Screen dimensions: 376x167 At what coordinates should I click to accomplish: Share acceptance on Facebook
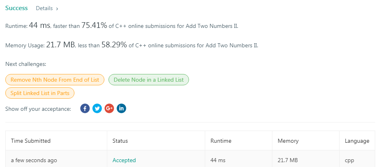click(x=85, y=108)
